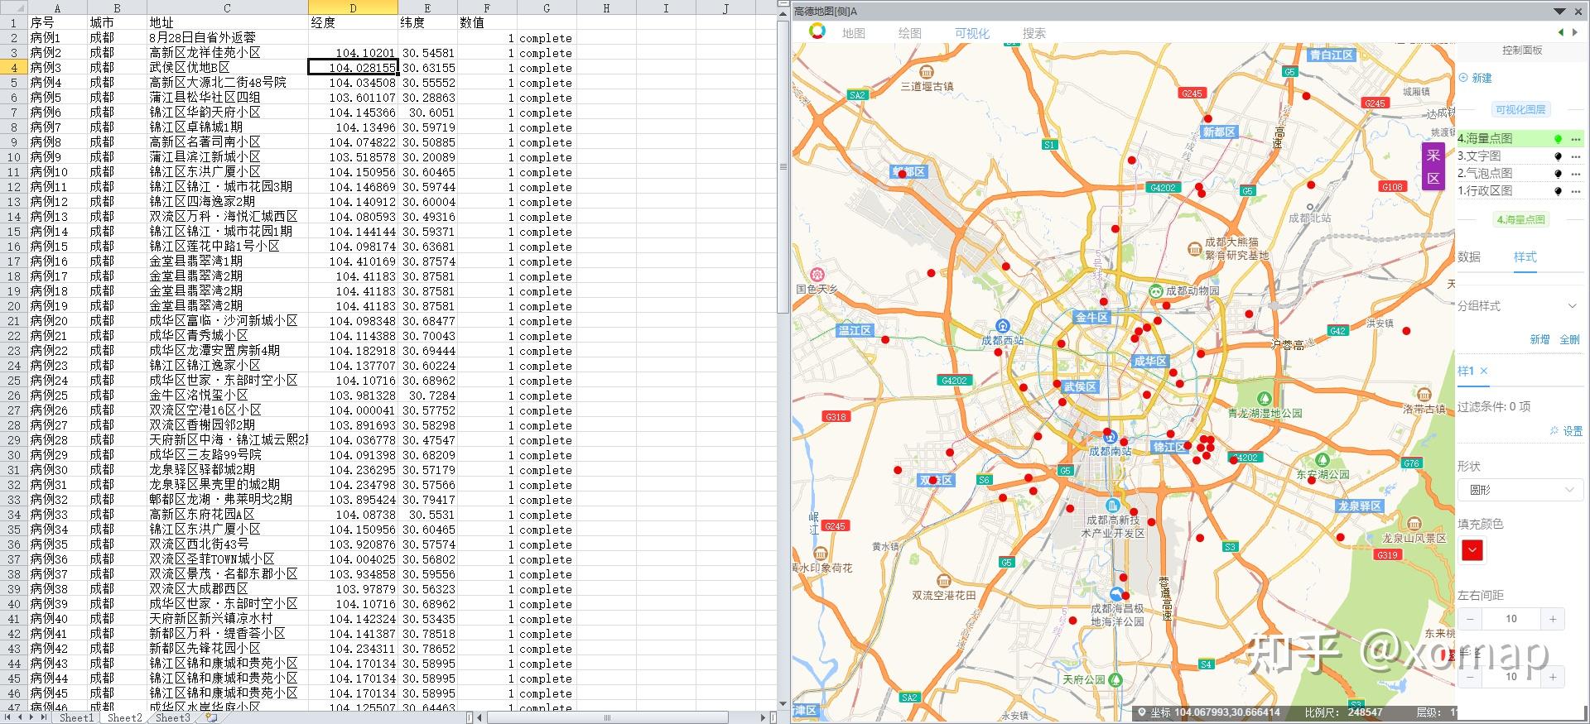1590x724 pixels.
Task: Select the 3.文字图 layer row
Action: pos(1520,156)
